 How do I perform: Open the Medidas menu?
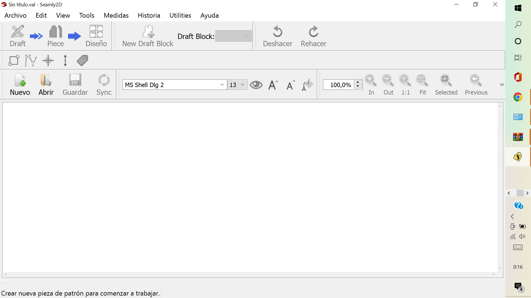pos(116,15)
